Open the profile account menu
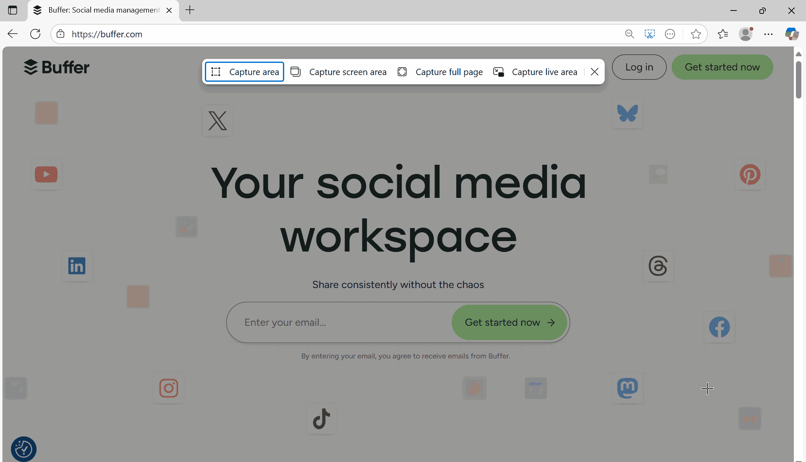The height and width of the screenshot is (462, 806). (x=746, y=34)
